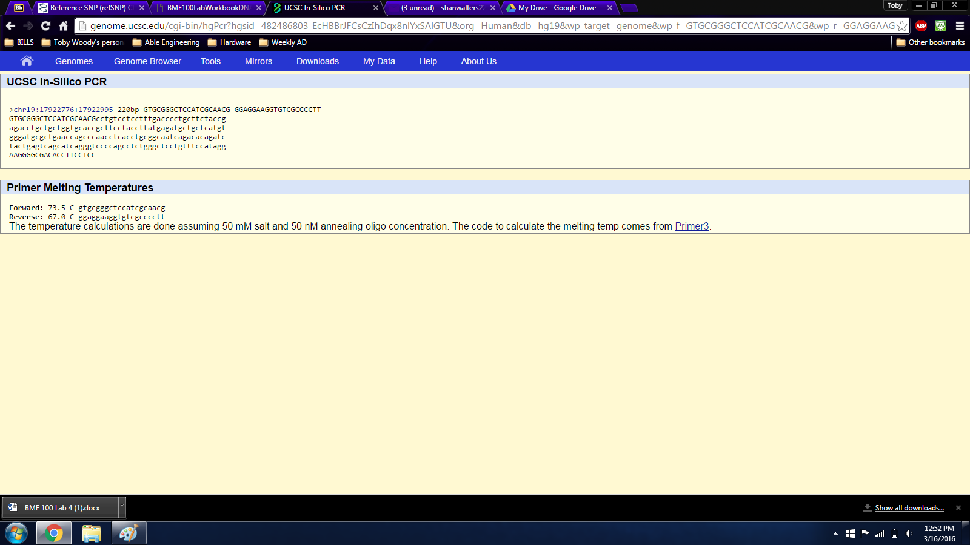Open the AdBlock Plus extension icon
Viewport: 970px width, 545px height.
[921, 26]
